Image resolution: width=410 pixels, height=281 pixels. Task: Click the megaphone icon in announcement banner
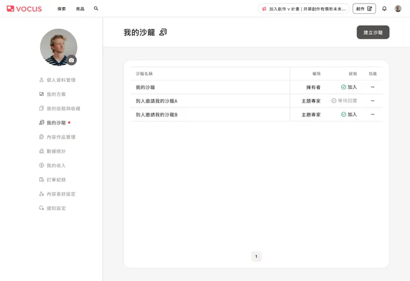coord(264,9)
